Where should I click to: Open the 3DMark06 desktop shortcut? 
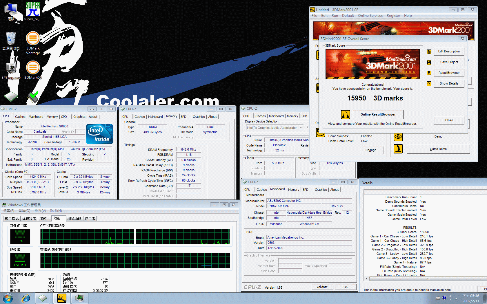point(33,70)
